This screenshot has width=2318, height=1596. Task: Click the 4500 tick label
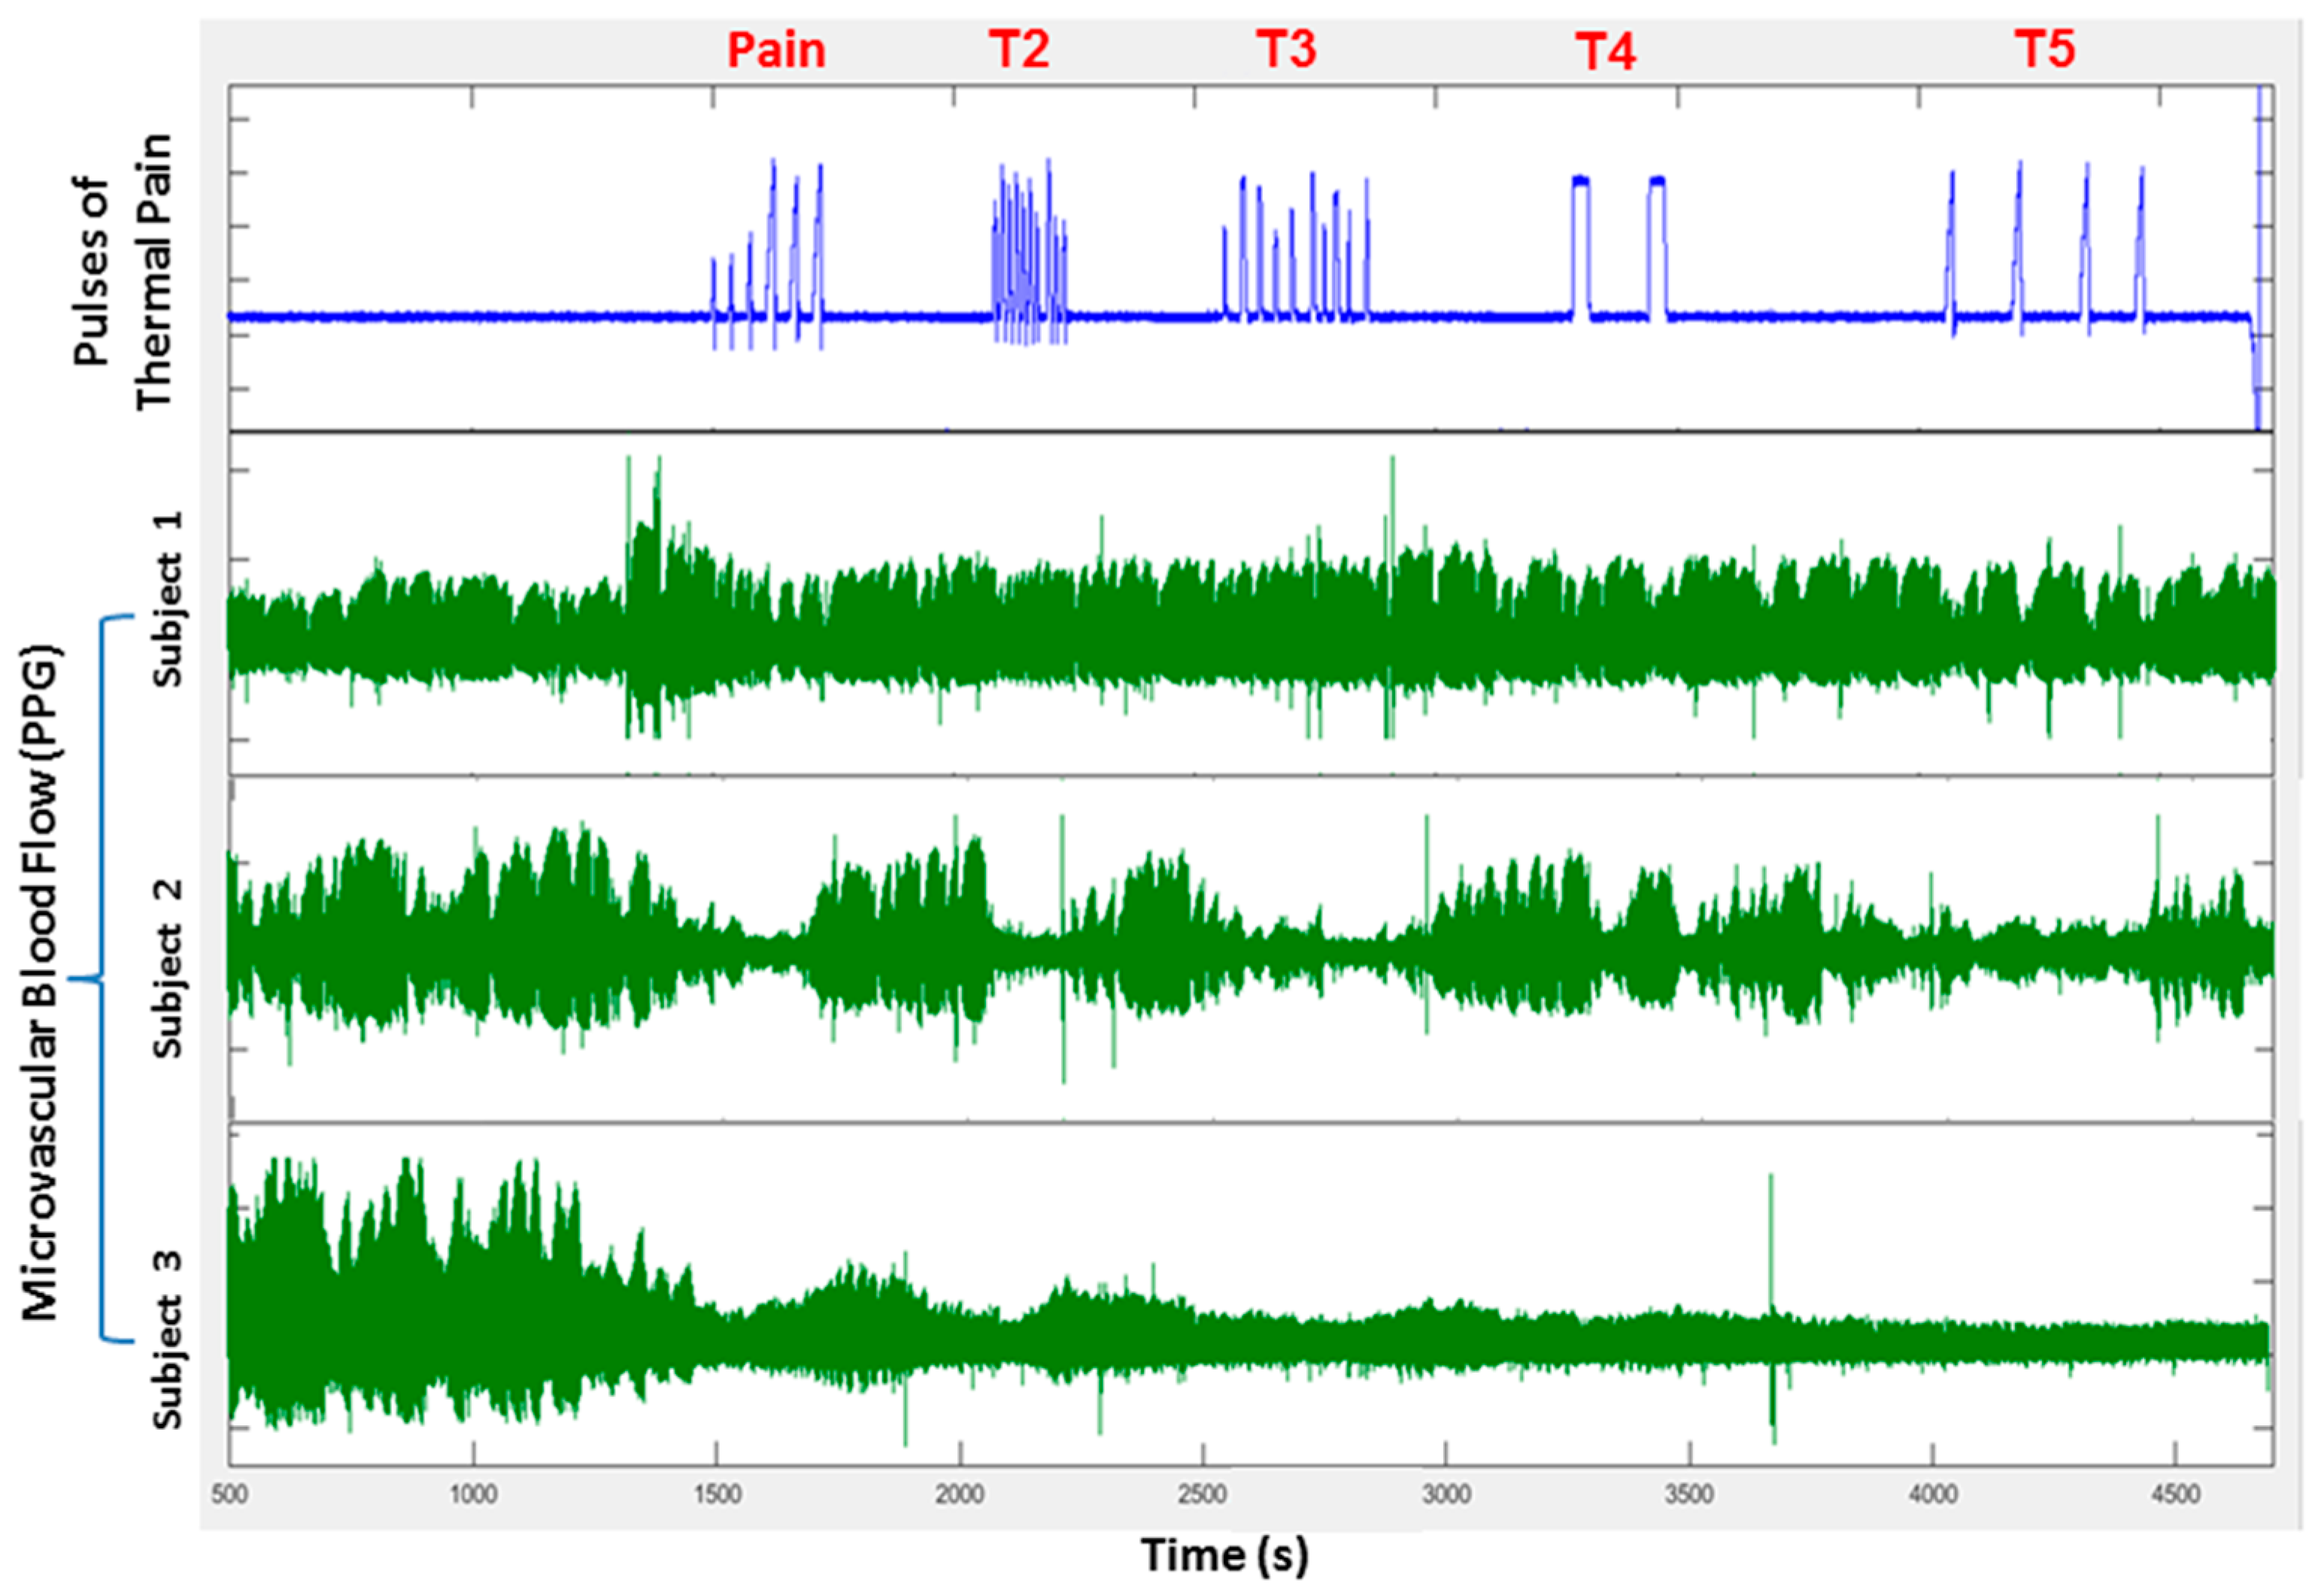[2176, 1496]
